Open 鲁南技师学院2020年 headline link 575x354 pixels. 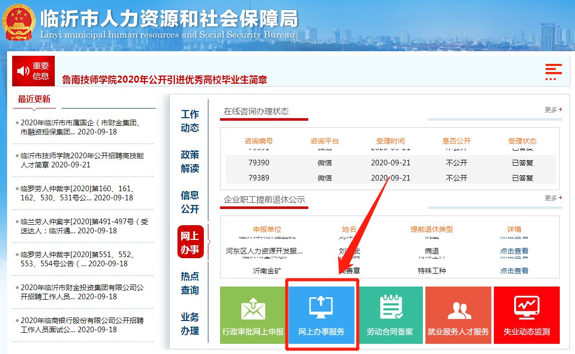click(x=164, y=80)
